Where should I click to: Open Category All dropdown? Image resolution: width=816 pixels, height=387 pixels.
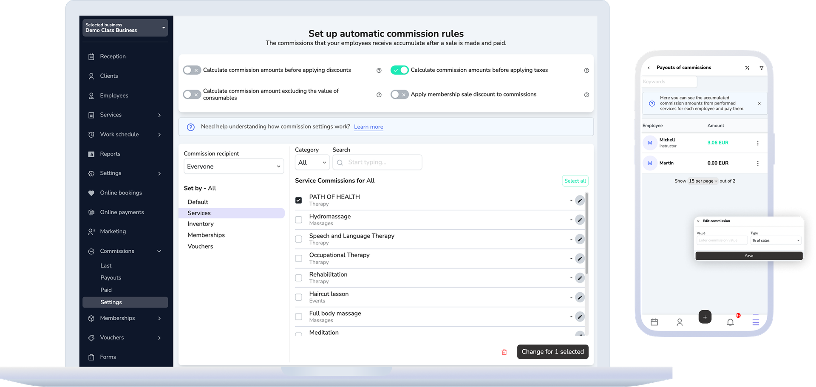(x=312, y=162)
